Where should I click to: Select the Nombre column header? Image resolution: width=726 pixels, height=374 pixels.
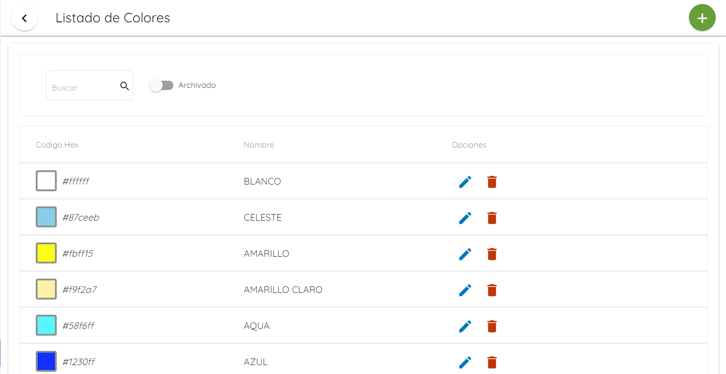pyautogui.click(x=259, y=144)
